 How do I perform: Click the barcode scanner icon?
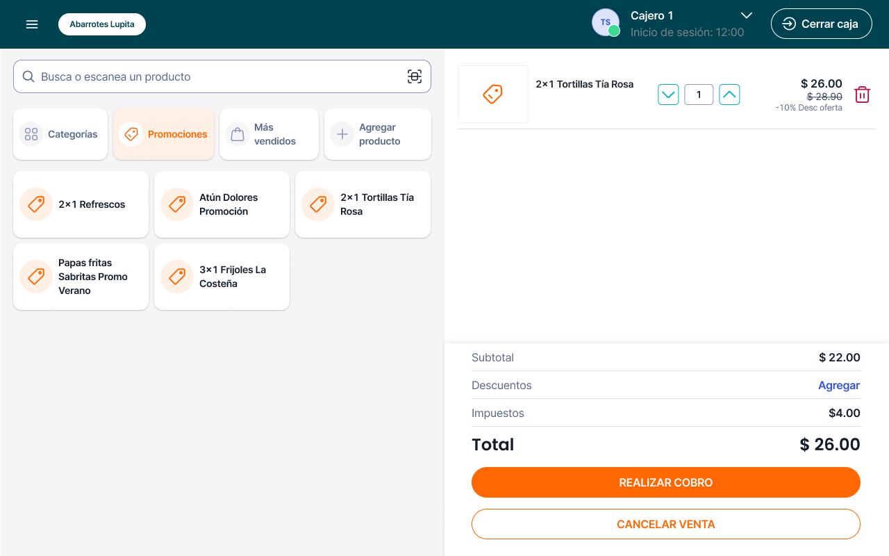click(414, 76)
